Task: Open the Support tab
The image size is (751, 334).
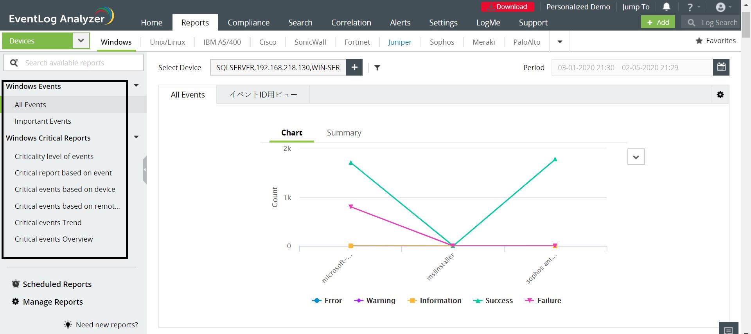Action: (533, 23)
